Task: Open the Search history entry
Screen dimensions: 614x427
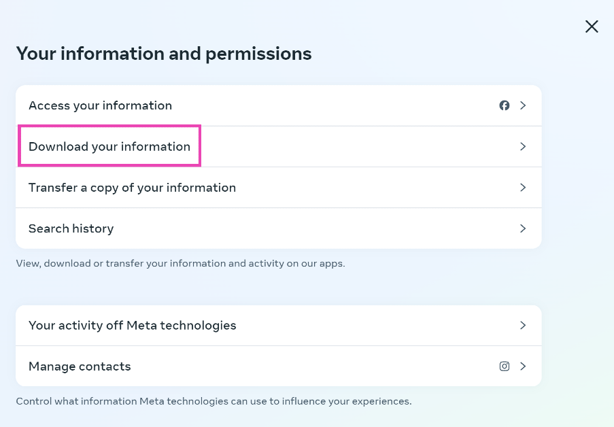Action: [x=71, y=228]
